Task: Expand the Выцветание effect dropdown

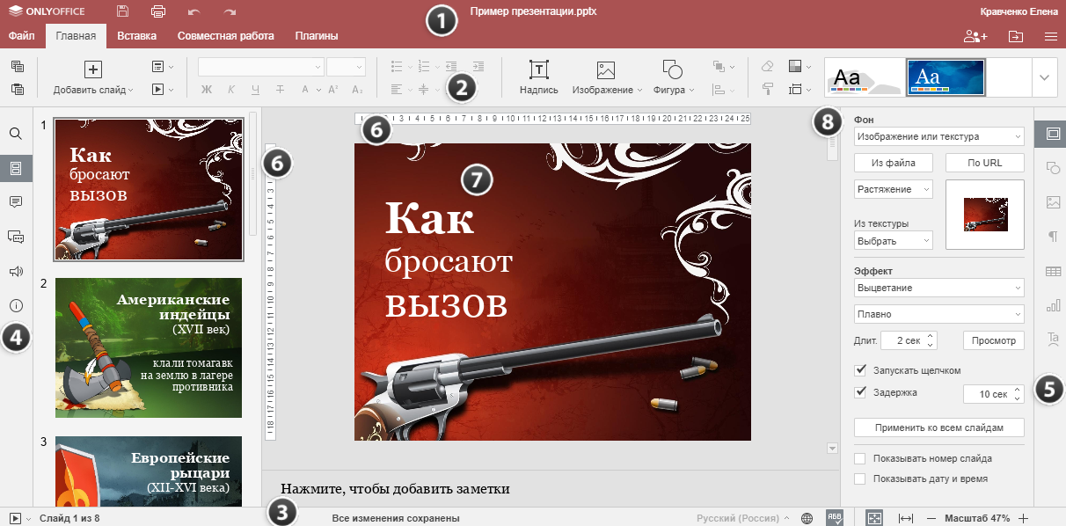Action: pos(938,288)
